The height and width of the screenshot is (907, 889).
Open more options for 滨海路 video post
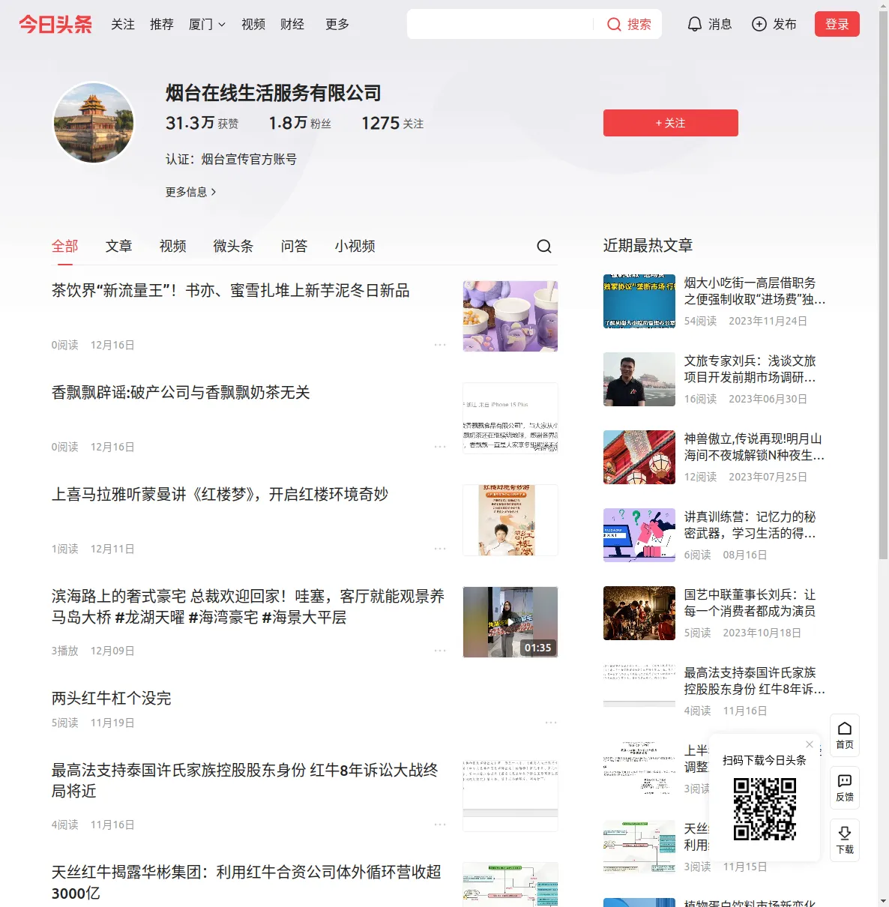point(440,651)
